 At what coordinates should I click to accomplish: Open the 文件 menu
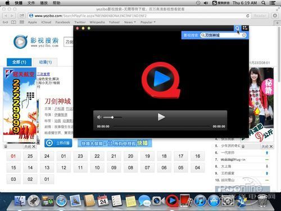pyautogui.click(x=31, y=3)
